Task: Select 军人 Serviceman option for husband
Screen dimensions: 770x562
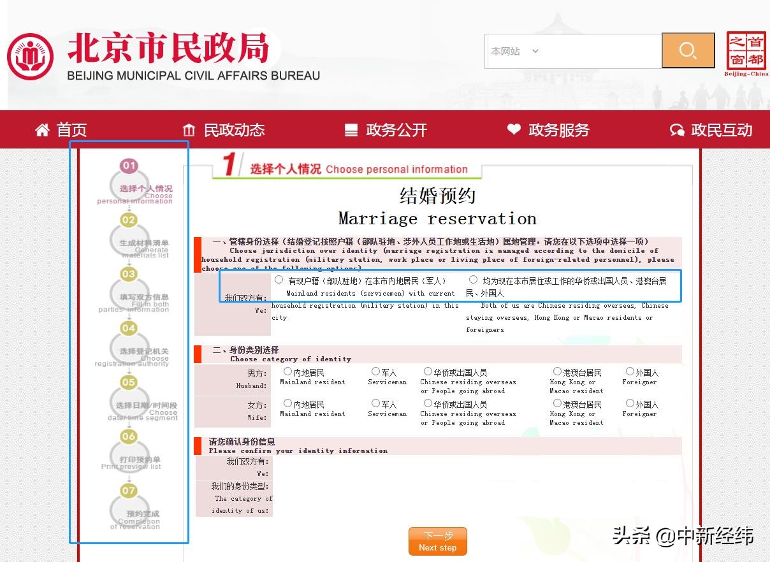Action: tap(375, 370)
